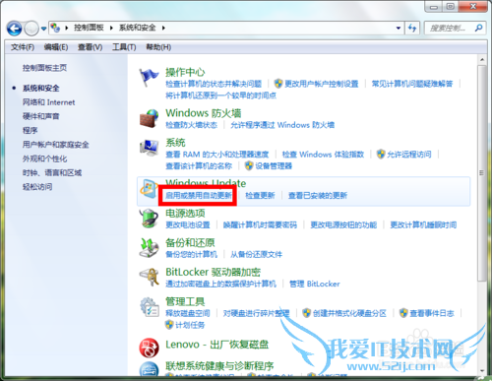Click the address bar refresh button

pyautogui.click(x=412, y=29)
